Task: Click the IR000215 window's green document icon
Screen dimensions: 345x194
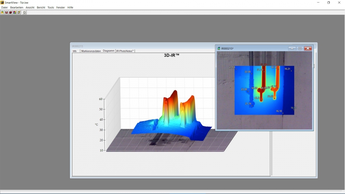Action: pos(219,48)
